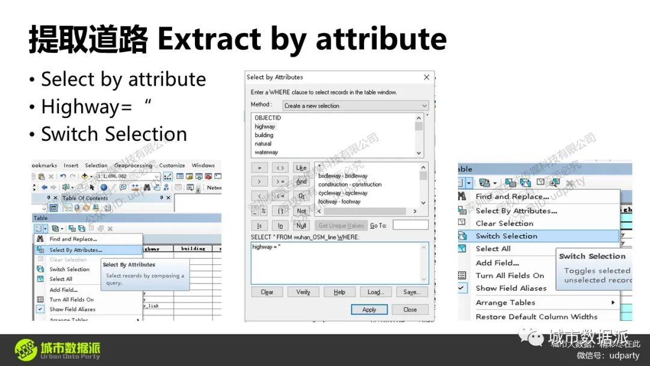Viewport: 650px width, 366px height.
Task: Click the Measure tool icon
Action: [x=135, y=187]
